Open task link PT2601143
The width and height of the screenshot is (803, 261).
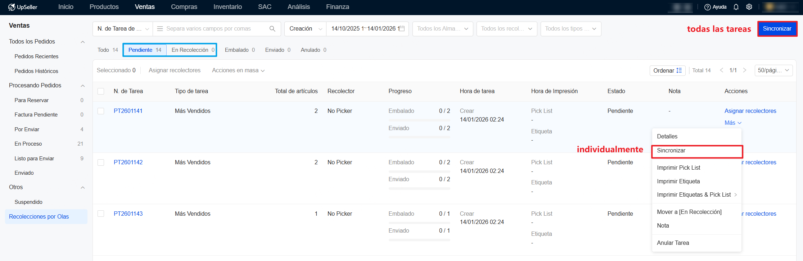coord(128,214)
